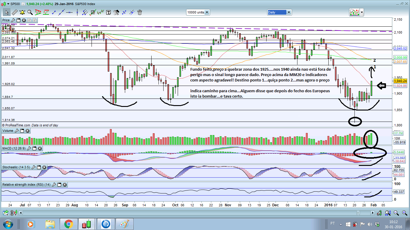Click the add indicator chart icon
Screen dimensions: 410x230
pyautogui.click(x=354, y=12)
